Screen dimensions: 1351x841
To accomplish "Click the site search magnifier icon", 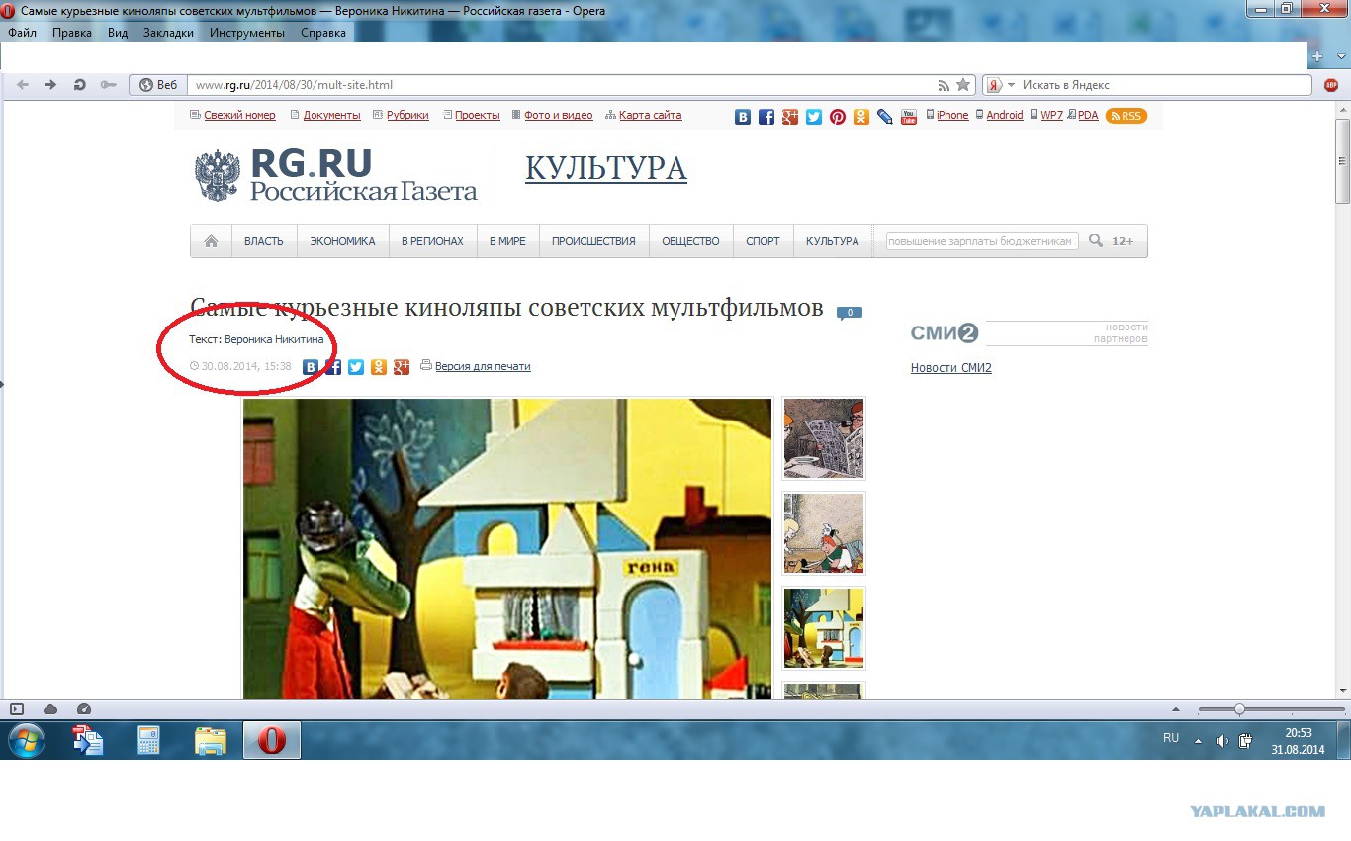I will tap(1096, 240).
